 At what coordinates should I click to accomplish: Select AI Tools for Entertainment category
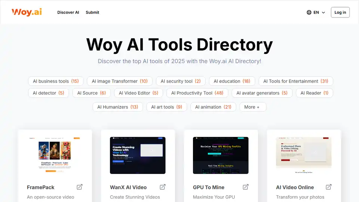pos(295,81)
